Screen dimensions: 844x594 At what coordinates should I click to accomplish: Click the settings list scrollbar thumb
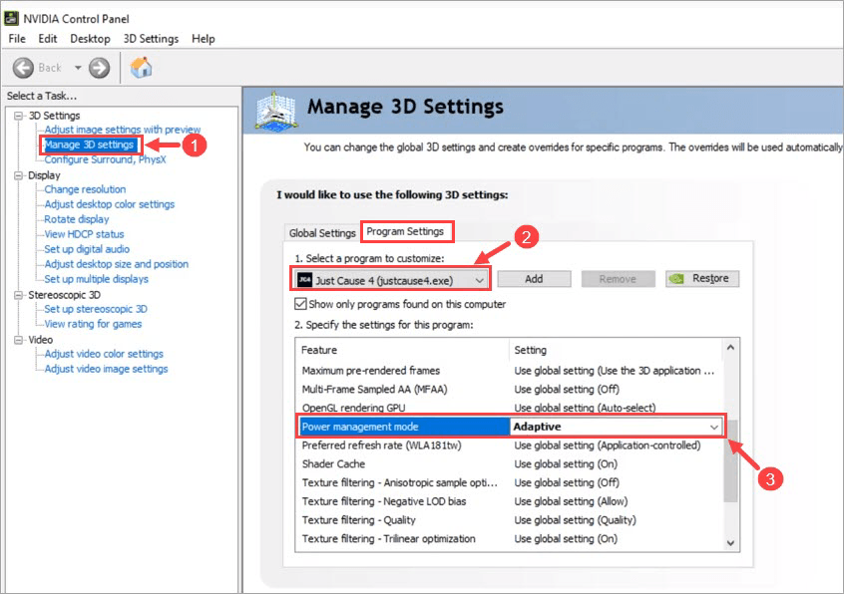point(730,460)
